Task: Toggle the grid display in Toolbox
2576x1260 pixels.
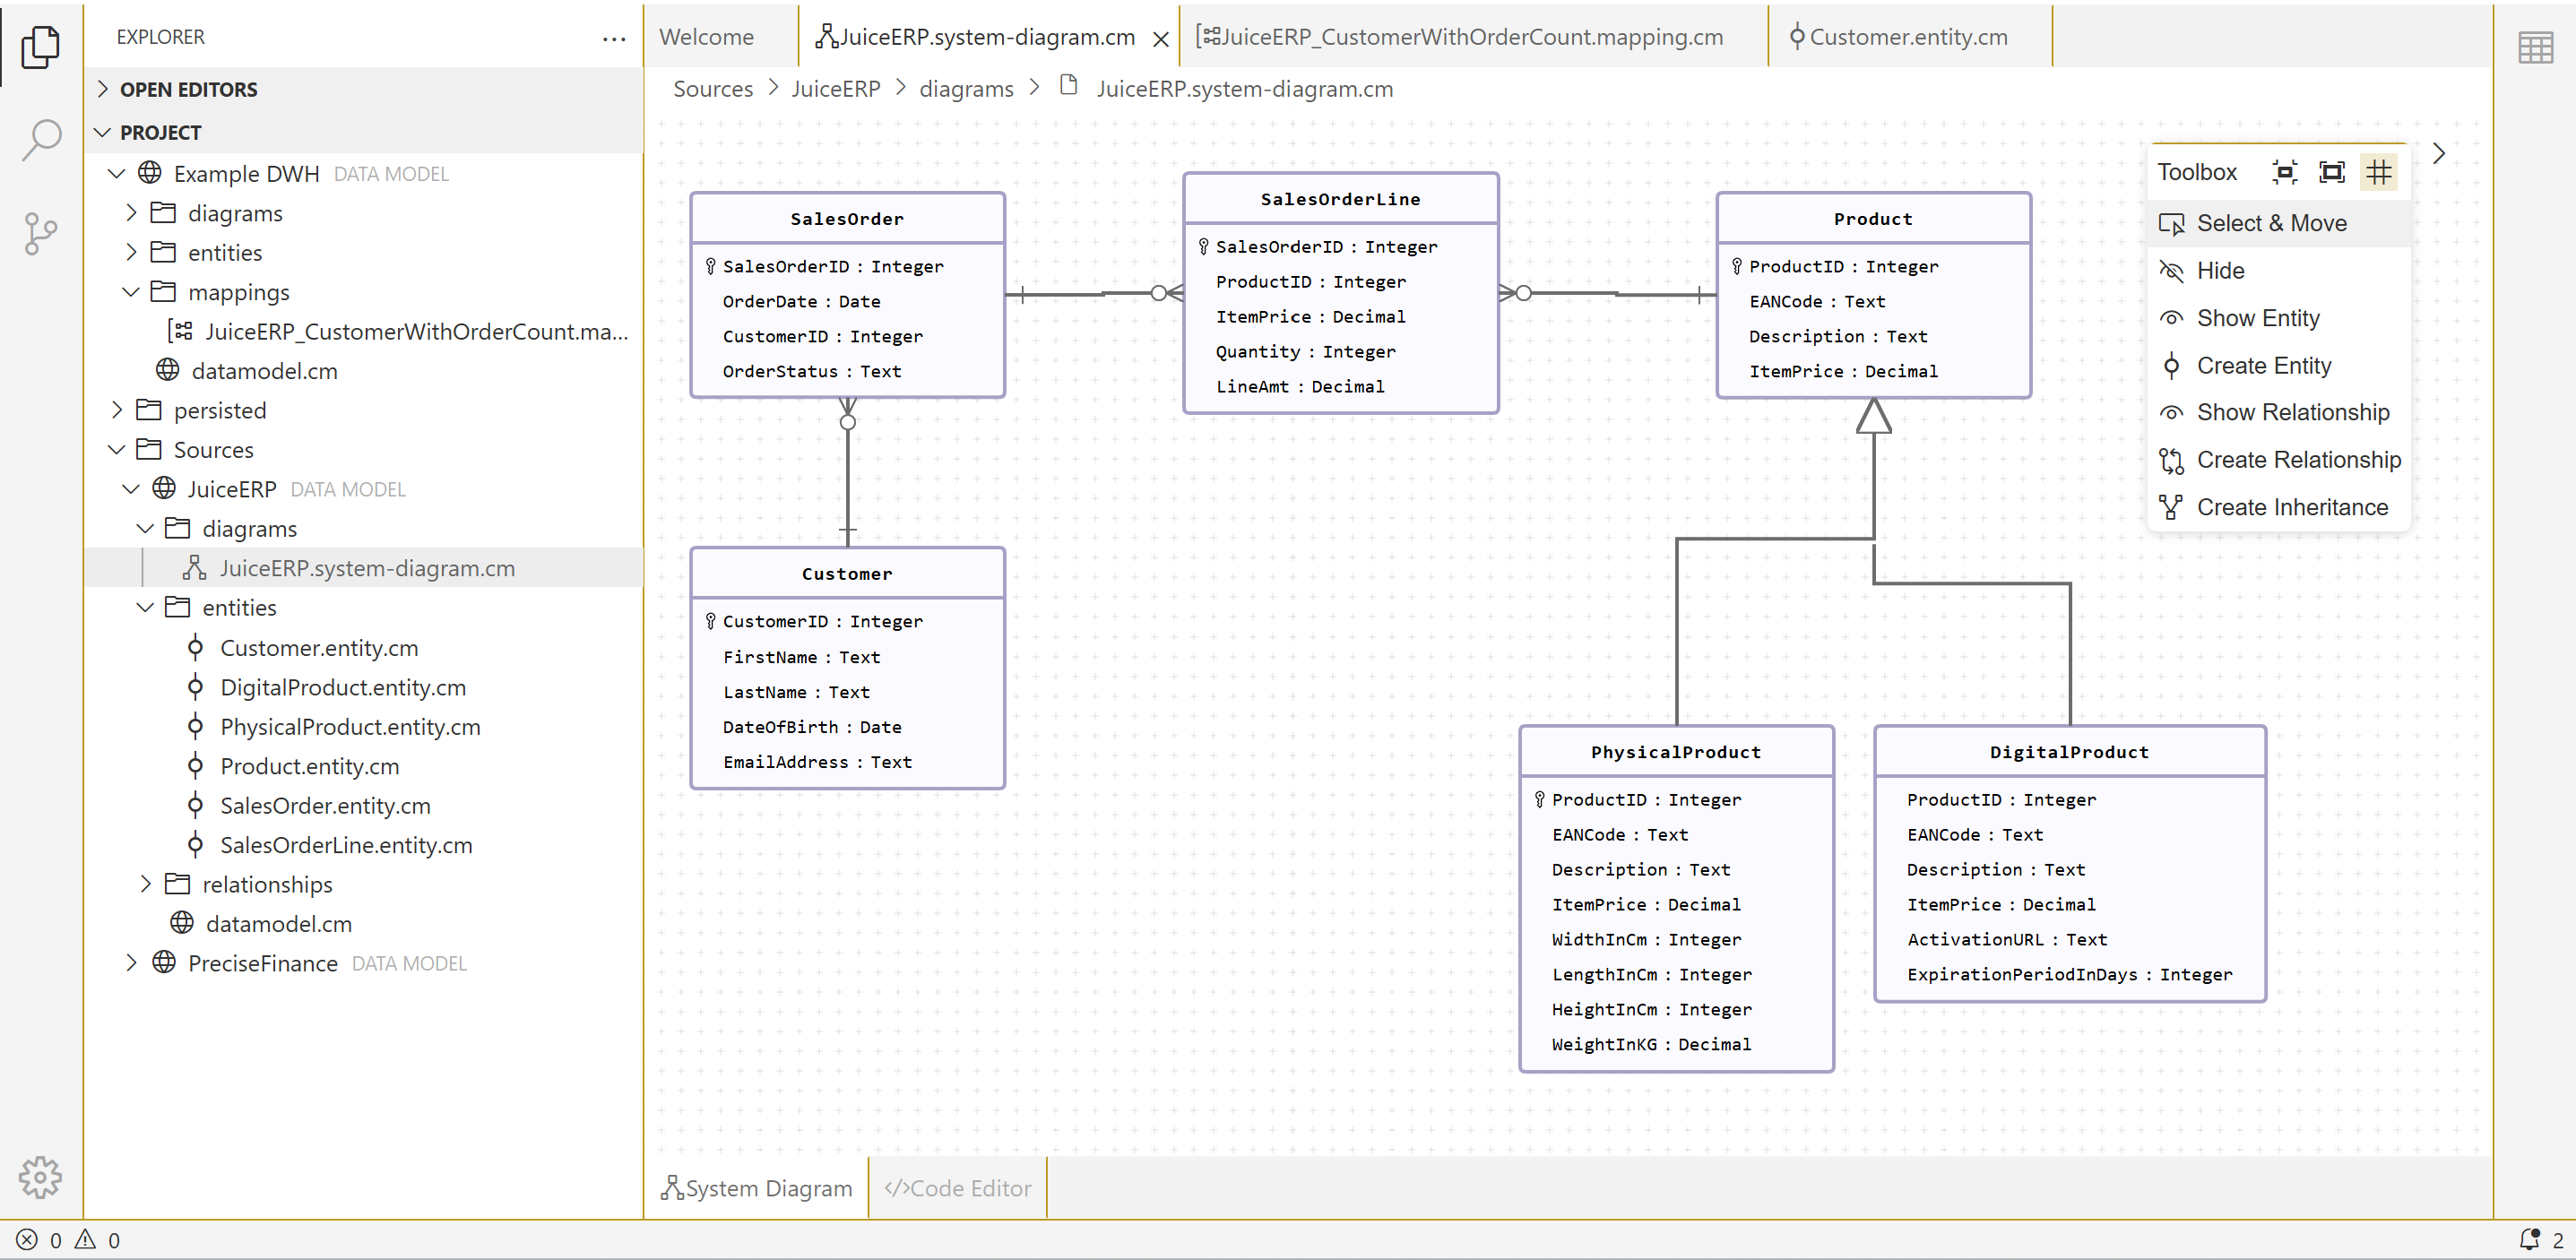Action: tap(2378, 172)
